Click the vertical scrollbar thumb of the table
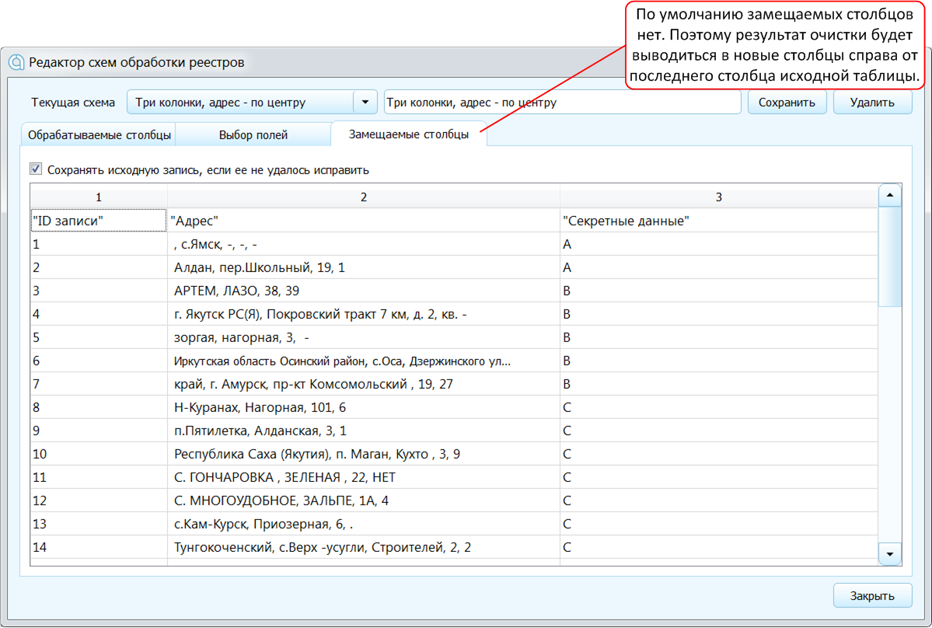932x628 pixels. point(890,256)
